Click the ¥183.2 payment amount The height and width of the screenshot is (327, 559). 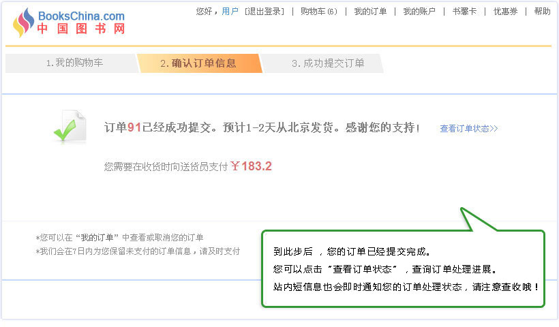251,166
